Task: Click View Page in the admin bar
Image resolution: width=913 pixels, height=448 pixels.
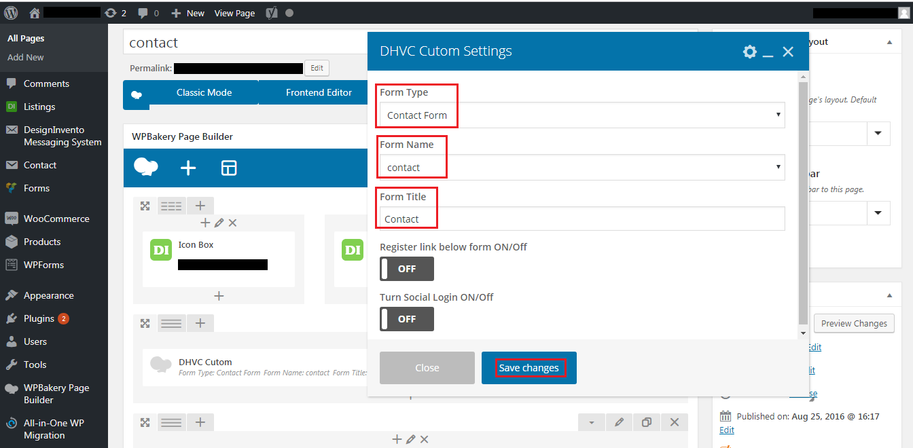Action: (234, 13)
